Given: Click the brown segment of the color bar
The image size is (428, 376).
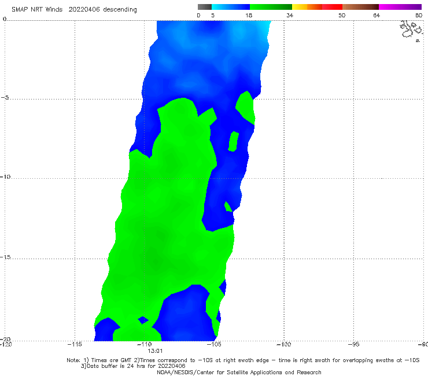Looking at the screenshot, I should click(360, 7).
